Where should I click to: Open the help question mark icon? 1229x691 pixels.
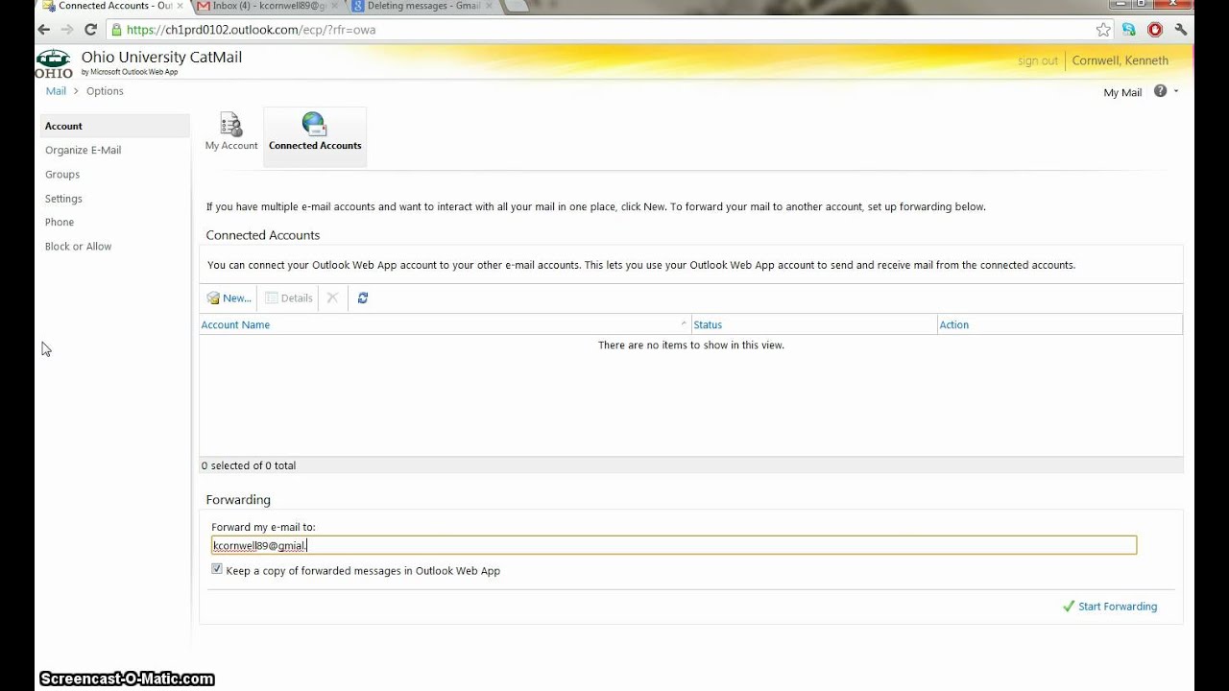(1160, 91)
